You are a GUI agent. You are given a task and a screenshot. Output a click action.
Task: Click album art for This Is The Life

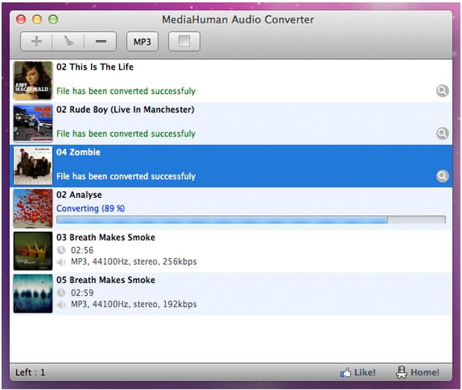point(33,81)
